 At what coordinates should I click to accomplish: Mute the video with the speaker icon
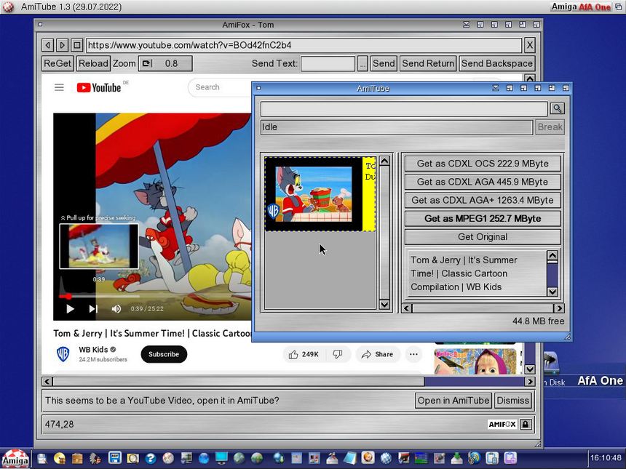click(116, 309)
